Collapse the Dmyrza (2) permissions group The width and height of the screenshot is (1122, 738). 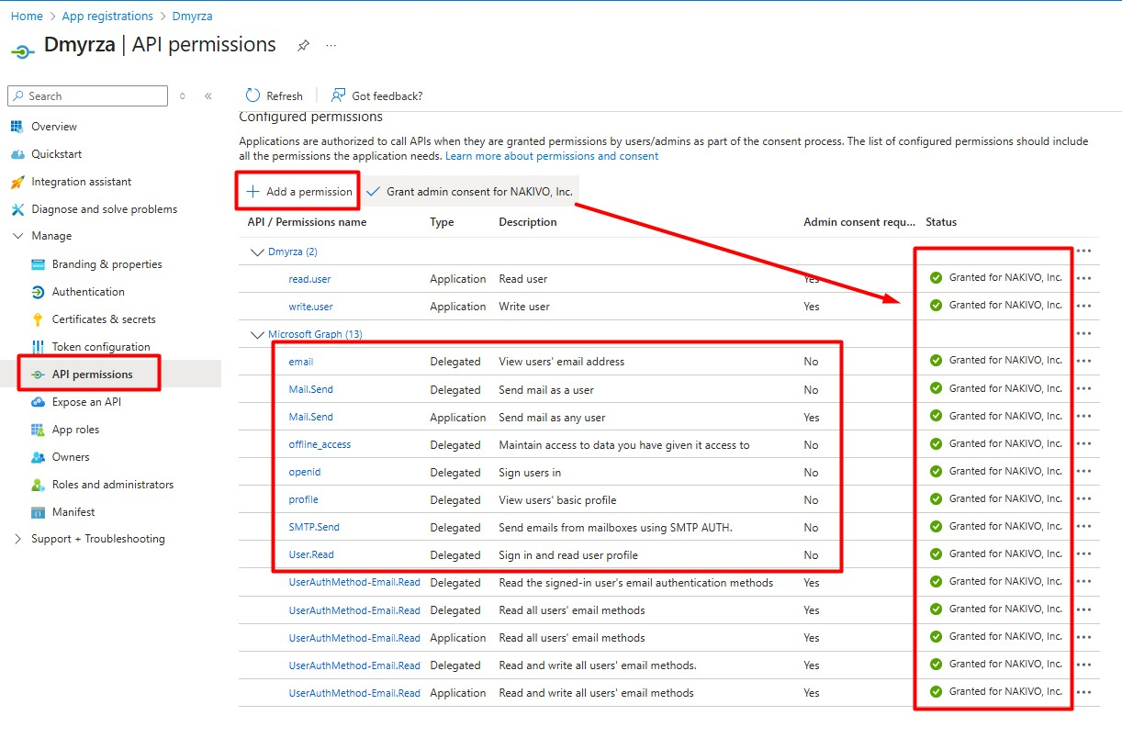tap(256, 252)
